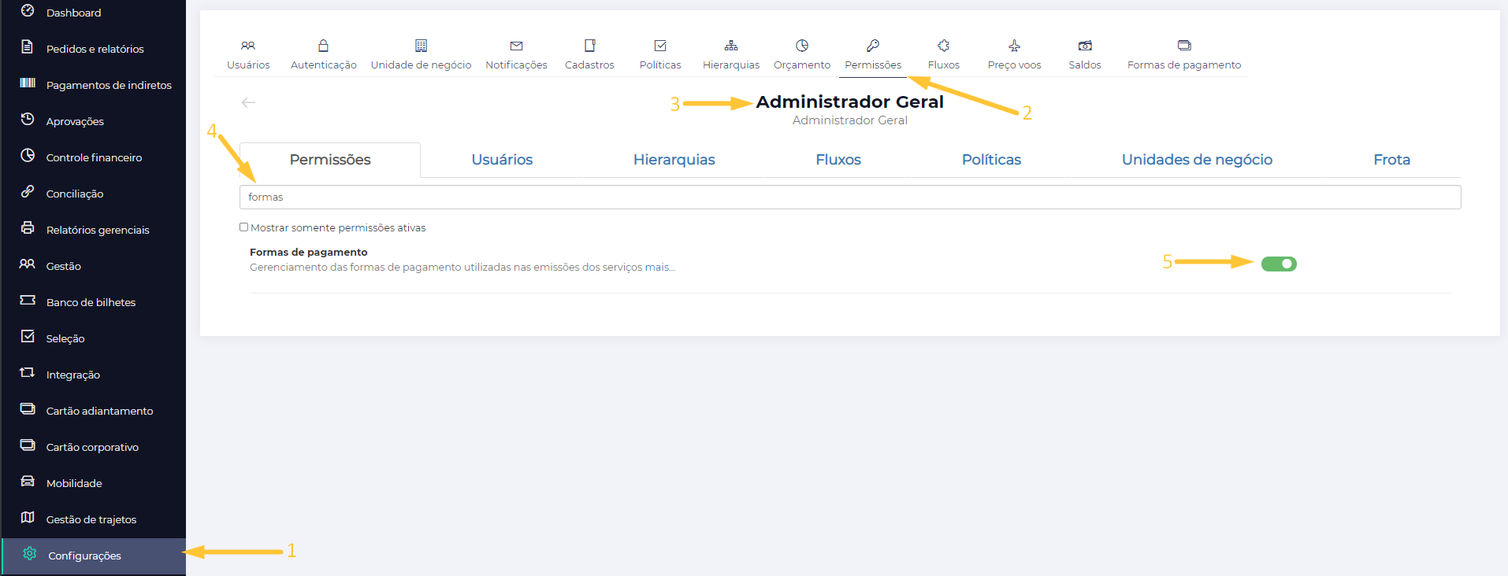1508x576 pixels.
Task: Click the back arrow icon
Action: pos(248,102)
